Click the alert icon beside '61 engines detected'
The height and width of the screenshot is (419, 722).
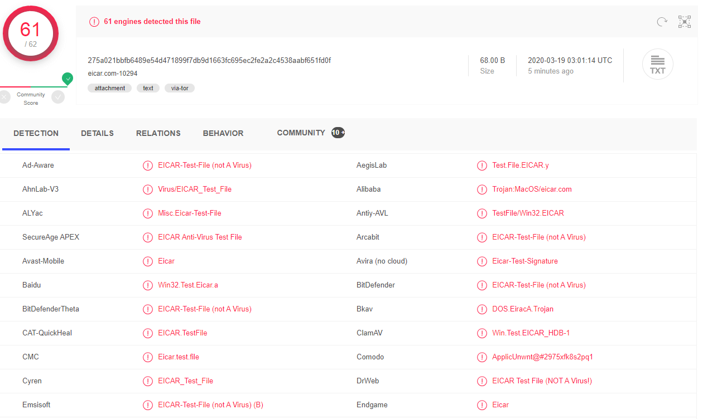[x=94, y=22]
